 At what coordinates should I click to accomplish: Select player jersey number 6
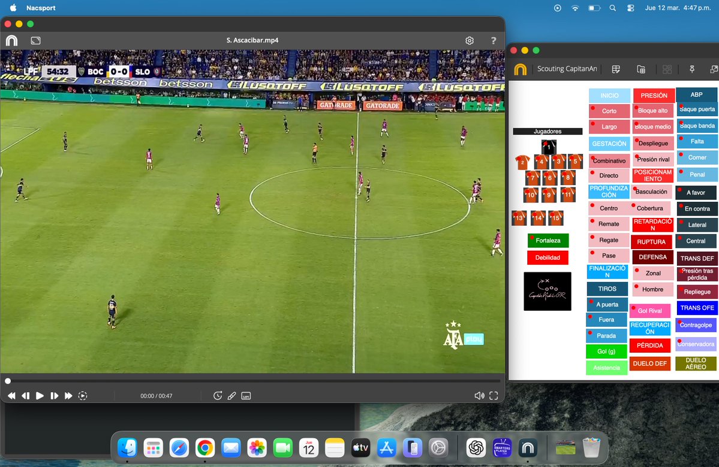tap(550, 178)
